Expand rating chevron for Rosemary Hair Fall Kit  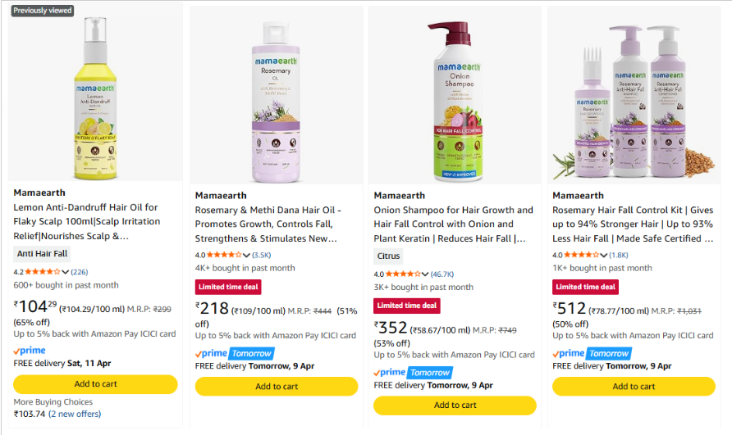[605, 256]
